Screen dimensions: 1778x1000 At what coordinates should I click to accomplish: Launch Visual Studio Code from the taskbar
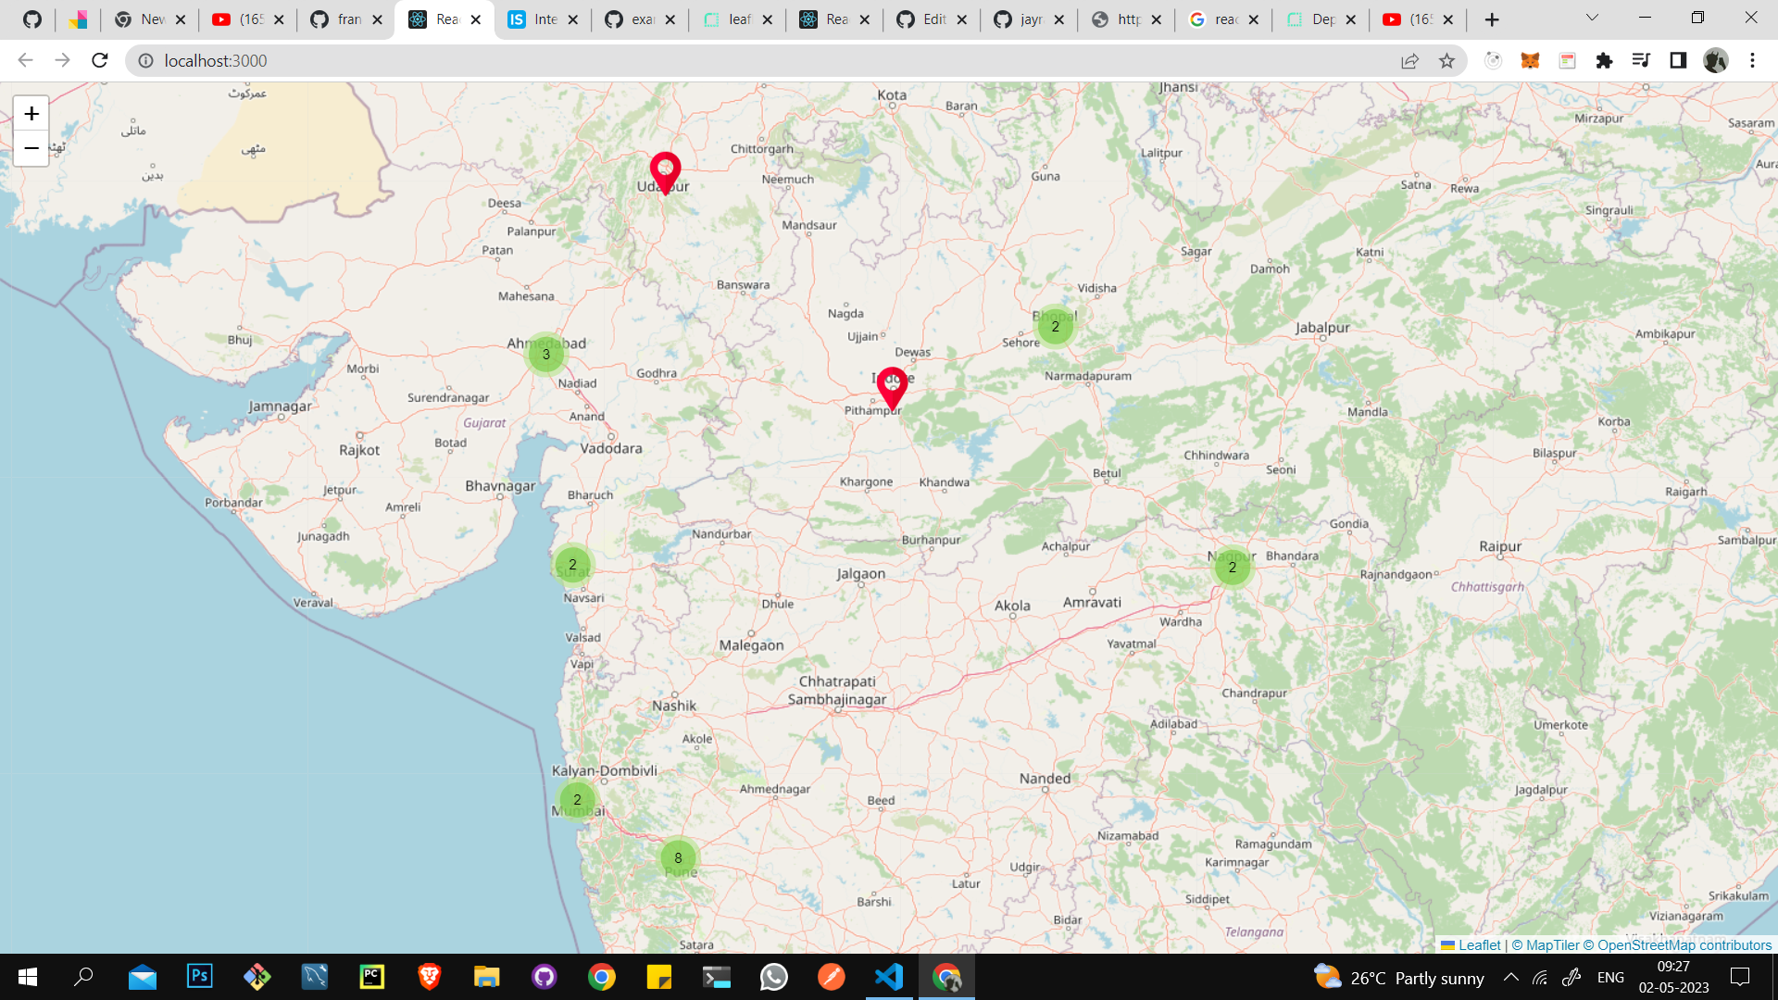click(x=888, y=977)
